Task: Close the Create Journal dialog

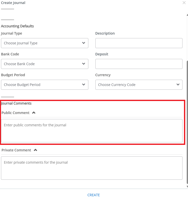Action: pyautogui.click(x=184, y=3)
